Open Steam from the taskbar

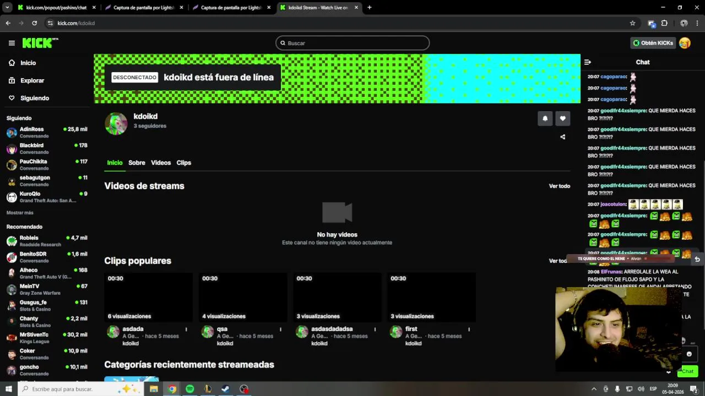(x=226, y=389)
